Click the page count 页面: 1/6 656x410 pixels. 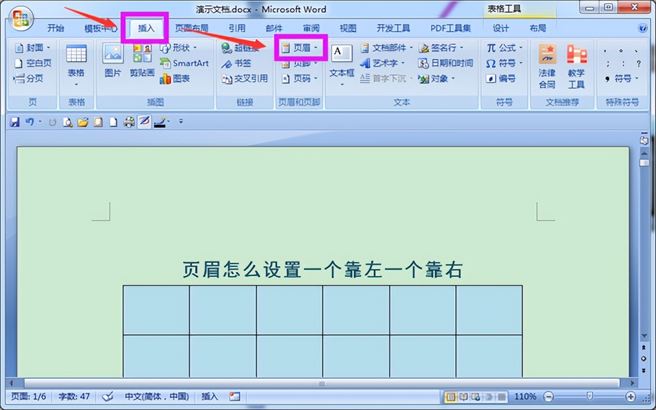pyautogui.click(x=29, y=397)
